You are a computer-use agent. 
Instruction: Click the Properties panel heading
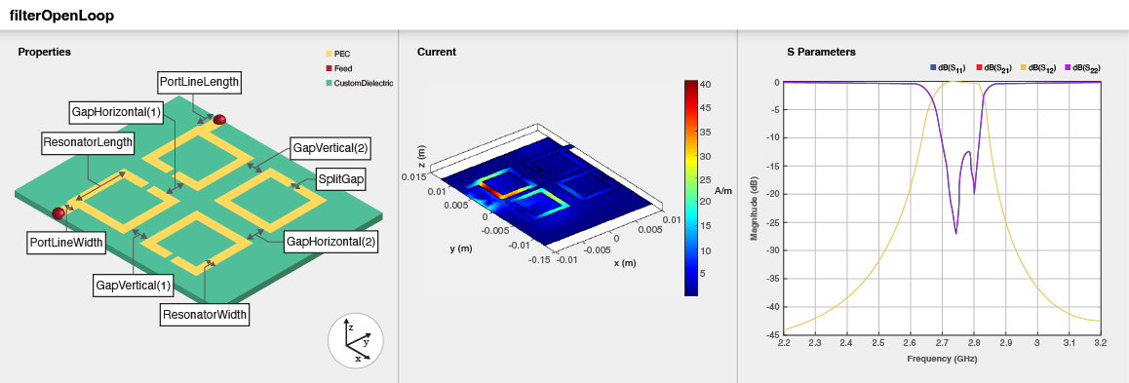click(45, 52)
